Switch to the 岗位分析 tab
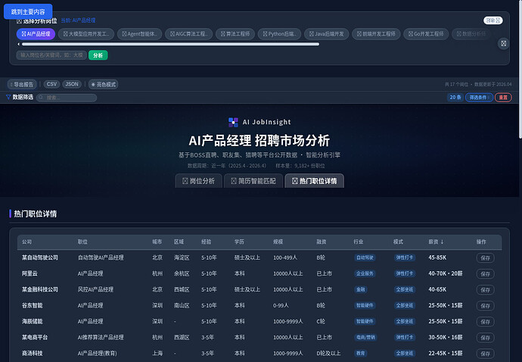Image resolution: width=522 pixels, height=362 pixels. 198,181
